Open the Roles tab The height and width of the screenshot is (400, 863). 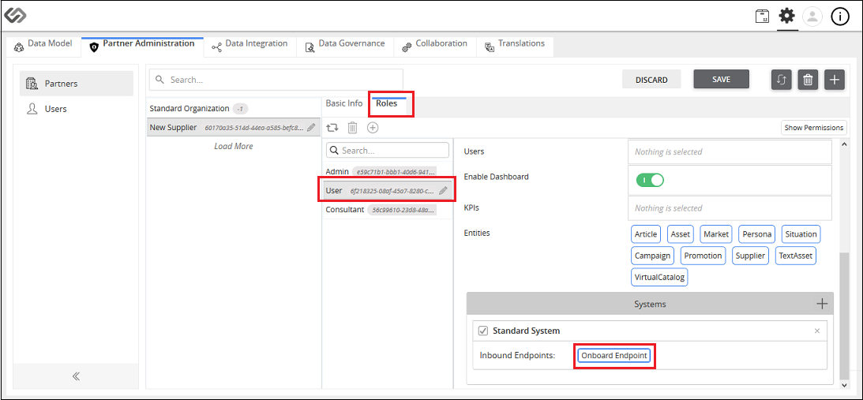point(387,103)
